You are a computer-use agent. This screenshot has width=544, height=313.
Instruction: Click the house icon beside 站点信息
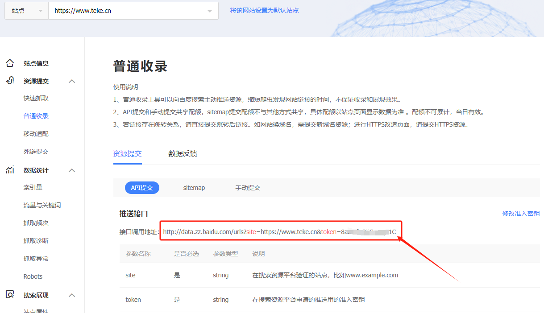coord(10,63)
